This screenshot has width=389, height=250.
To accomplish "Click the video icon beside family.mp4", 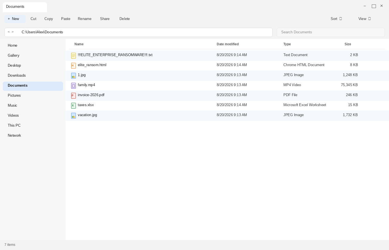I will coord(73,86).
